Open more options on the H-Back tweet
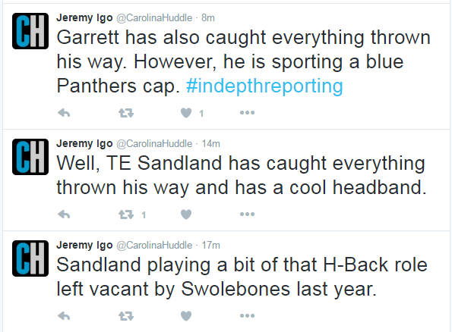The width and height of the screenshot is (452, 332). pos(248,316)
